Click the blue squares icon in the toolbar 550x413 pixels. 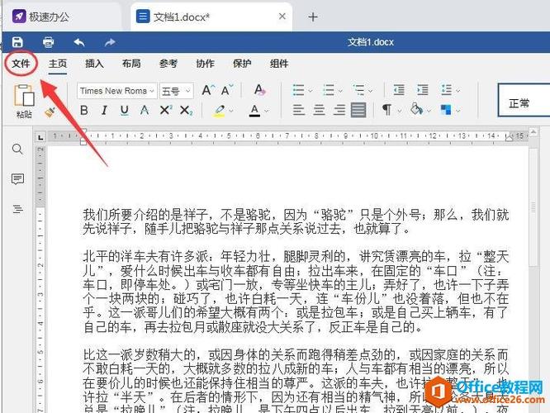(446, 110)
